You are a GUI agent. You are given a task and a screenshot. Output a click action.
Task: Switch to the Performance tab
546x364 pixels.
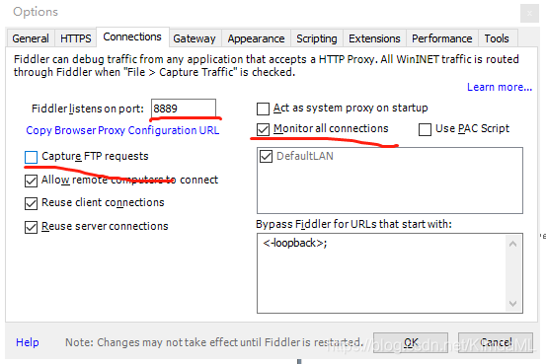pos(442,38)
